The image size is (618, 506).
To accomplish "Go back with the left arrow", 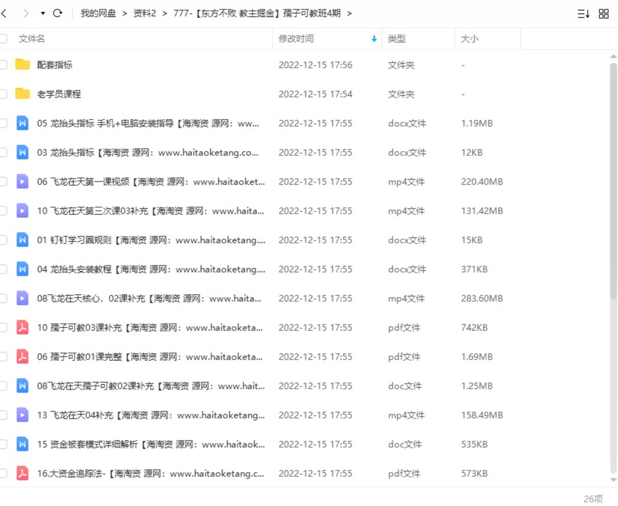I will pyautogui.click(x=4, y=13).
